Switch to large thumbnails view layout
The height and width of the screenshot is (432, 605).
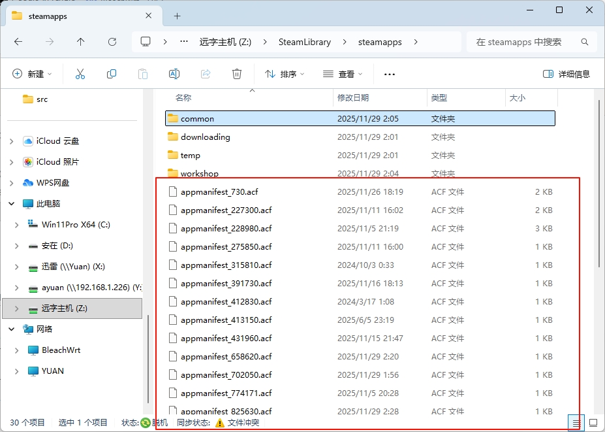click(593, 423)
